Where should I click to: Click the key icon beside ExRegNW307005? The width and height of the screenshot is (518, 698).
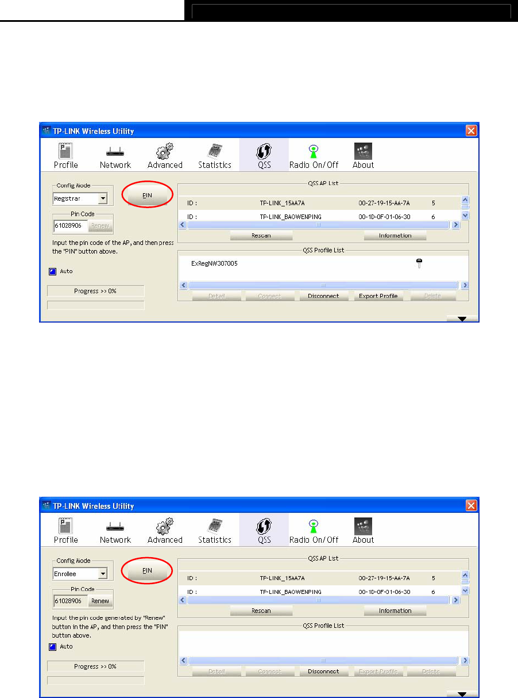[419, 263]
